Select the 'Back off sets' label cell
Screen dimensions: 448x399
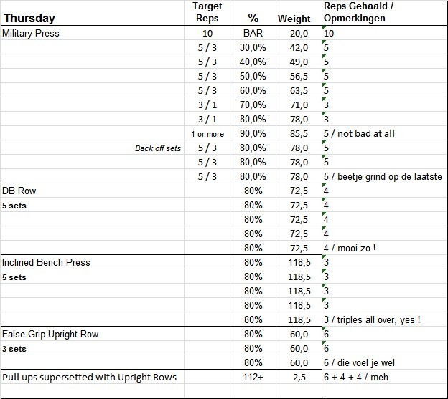click(158, 148)
